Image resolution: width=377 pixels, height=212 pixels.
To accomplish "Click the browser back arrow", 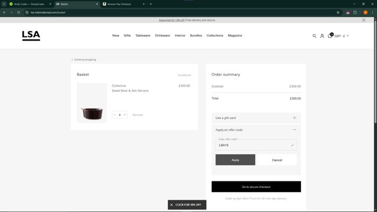I will pos(5,12).
